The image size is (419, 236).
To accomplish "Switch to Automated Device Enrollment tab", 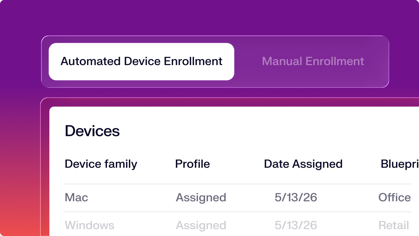I will click(x=141, y=61).
